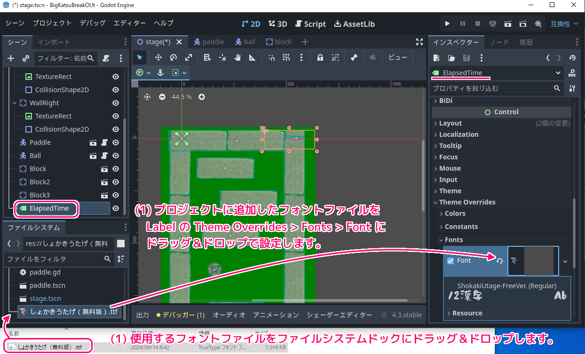Pause the running project
Image resolution: width=585 pixels, height=354 pixels.
click(462, 24)
